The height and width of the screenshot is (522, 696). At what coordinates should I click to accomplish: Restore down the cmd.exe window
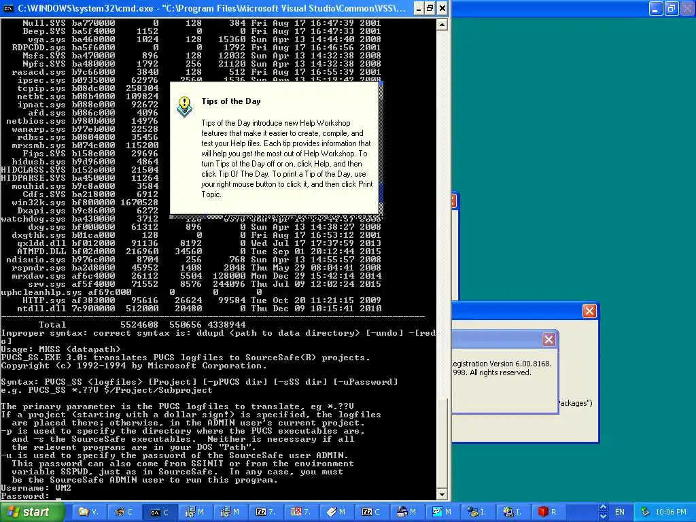pos(430,8)
